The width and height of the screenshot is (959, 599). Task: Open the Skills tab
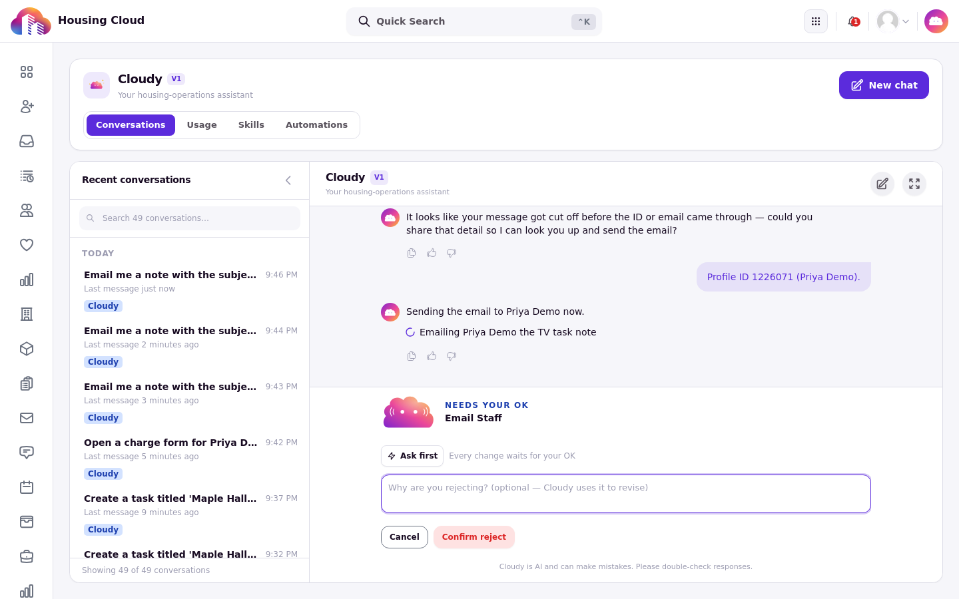pyautogui.click(x=251, y=125)
